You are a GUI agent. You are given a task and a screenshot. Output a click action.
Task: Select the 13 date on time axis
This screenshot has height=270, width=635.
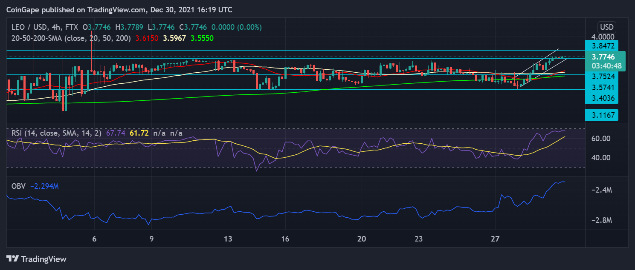pos(228,239)
